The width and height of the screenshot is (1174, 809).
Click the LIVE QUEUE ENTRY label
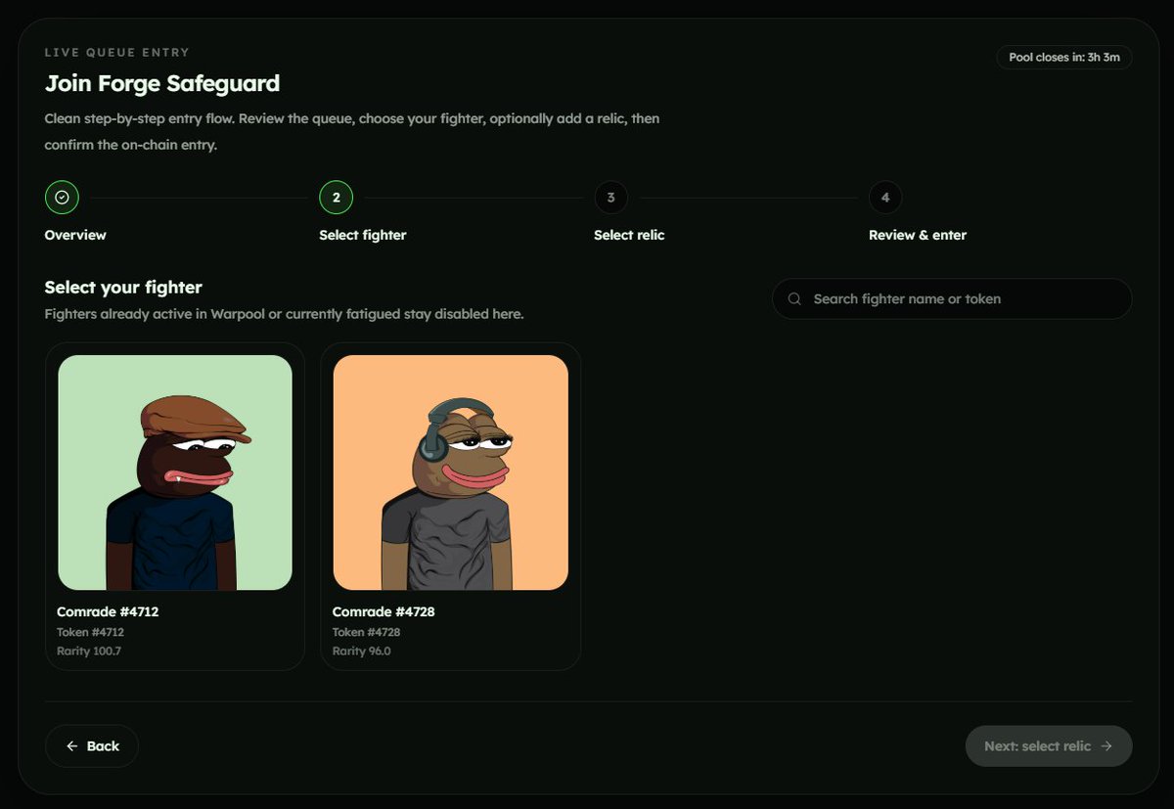pos(117,53)
